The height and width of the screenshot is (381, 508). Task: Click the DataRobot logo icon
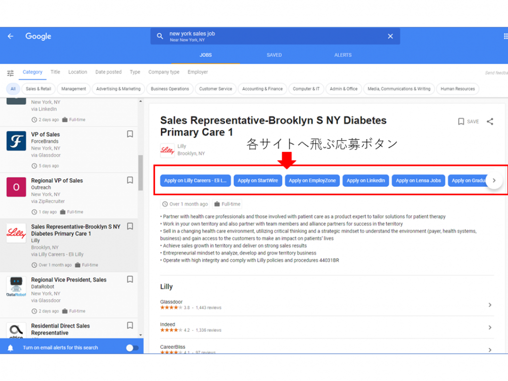click(16, 287)
